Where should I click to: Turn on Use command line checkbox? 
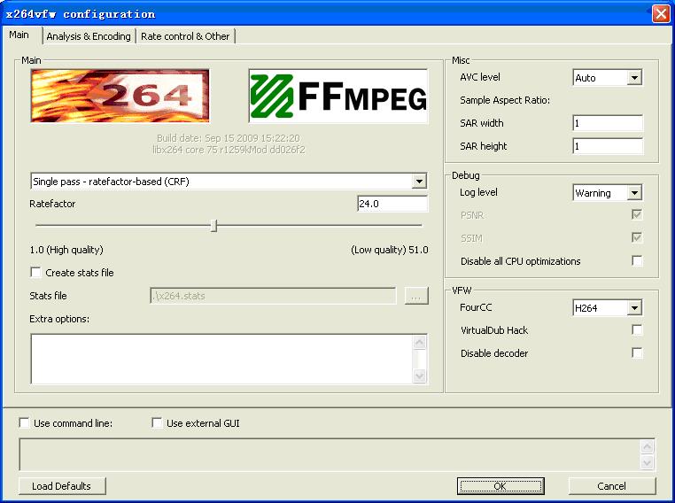tap(25, 423)
